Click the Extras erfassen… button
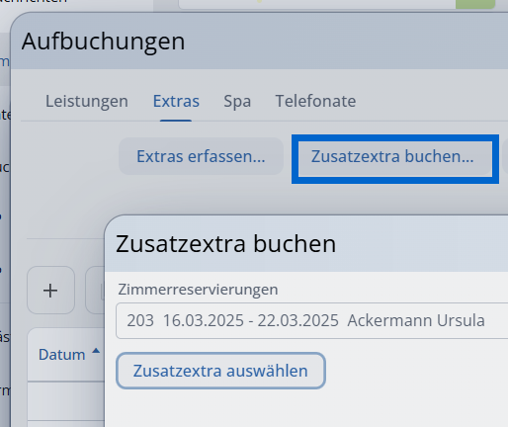 pos(201,156)
